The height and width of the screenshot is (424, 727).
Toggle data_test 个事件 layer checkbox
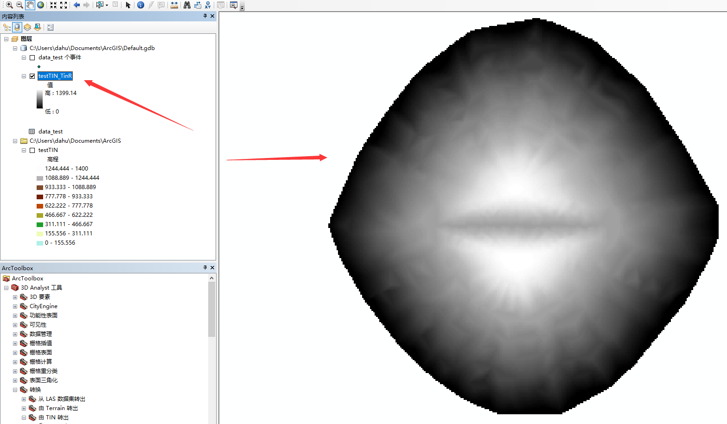pos(32,57)
